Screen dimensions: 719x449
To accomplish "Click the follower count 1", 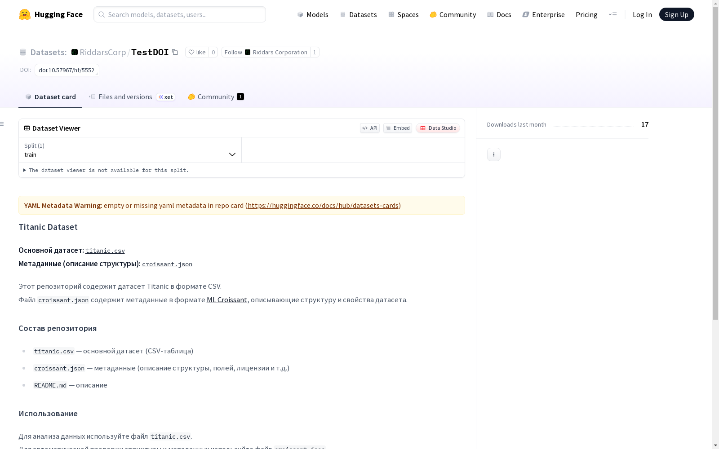I will (x=315, y=52).
